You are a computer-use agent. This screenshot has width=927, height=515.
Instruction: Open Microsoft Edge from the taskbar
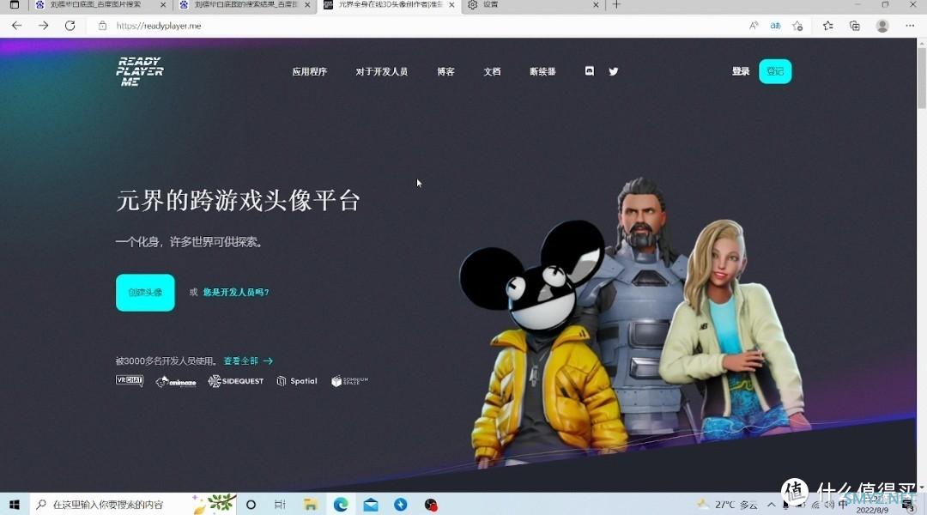coord(341,505)
